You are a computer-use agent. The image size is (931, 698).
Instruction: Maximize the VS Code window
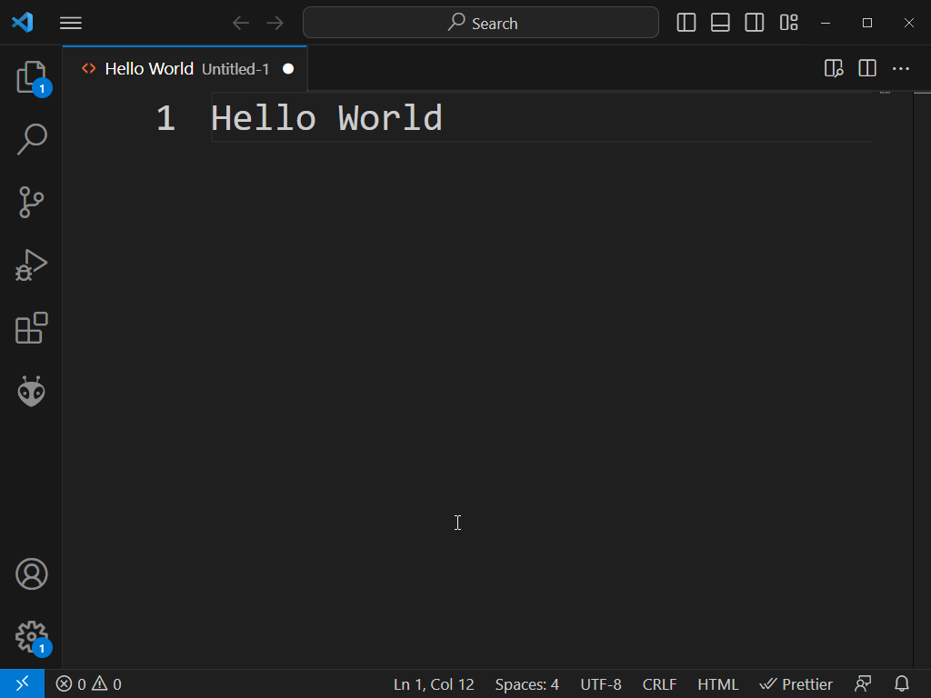point(866,23)
